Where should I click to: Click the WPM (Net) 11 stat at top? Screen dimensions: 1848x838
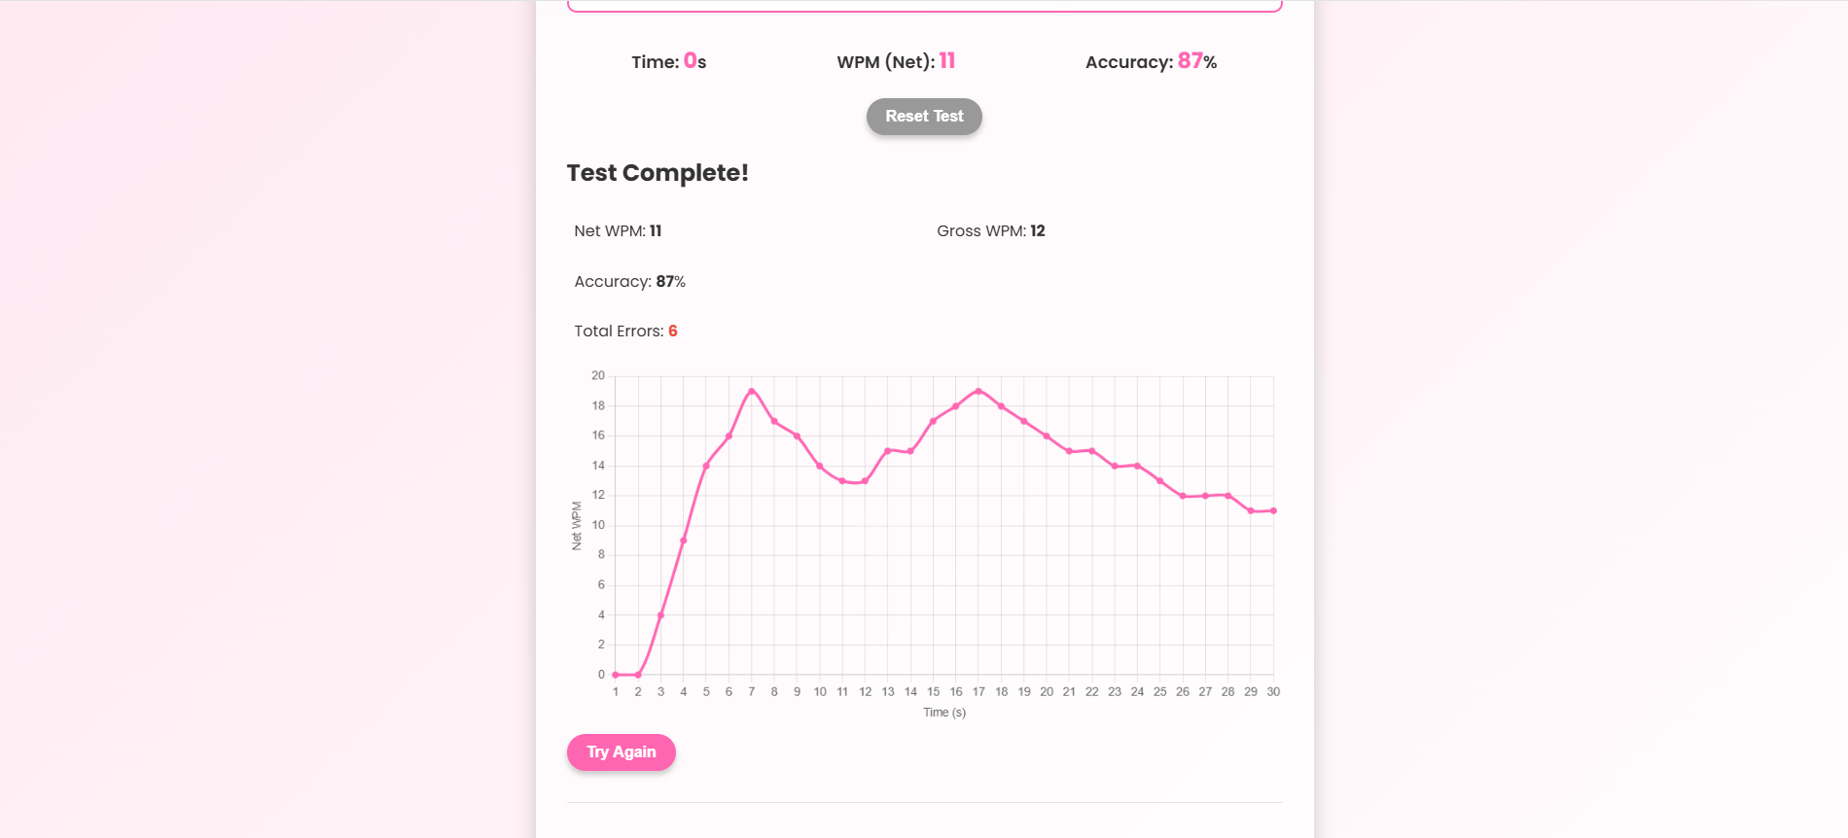(x=896, y=61)
